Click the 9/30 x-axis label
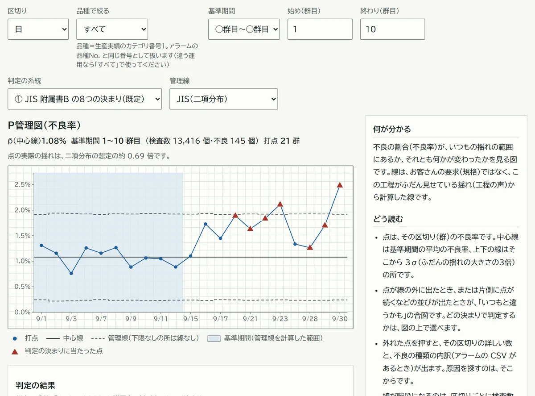535x396 pixels. 340,319
